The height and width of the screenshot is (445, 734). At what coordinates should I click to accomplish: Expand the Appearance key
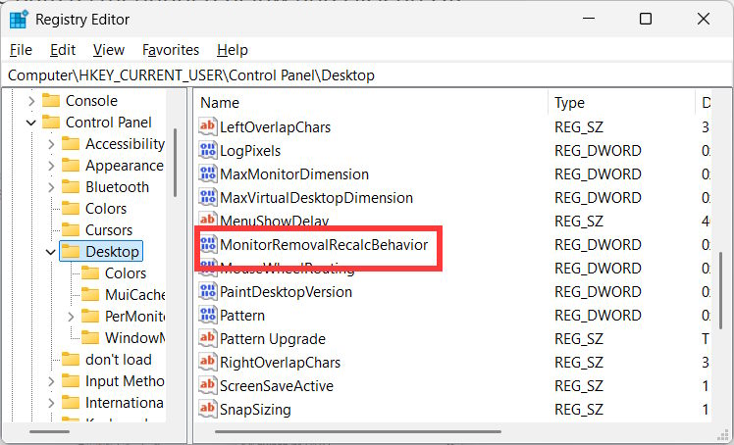(x=51, y=166)
